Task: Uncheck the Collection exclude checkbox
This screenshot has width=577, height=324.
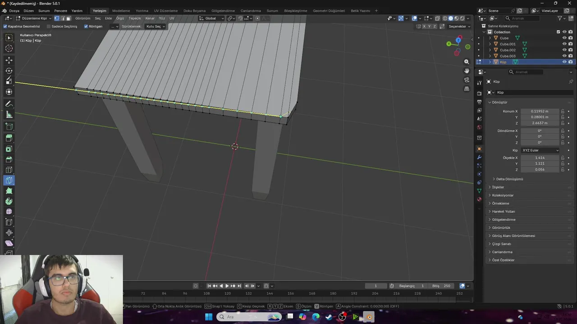Action: pyautogui.click(x=558, y=32)
